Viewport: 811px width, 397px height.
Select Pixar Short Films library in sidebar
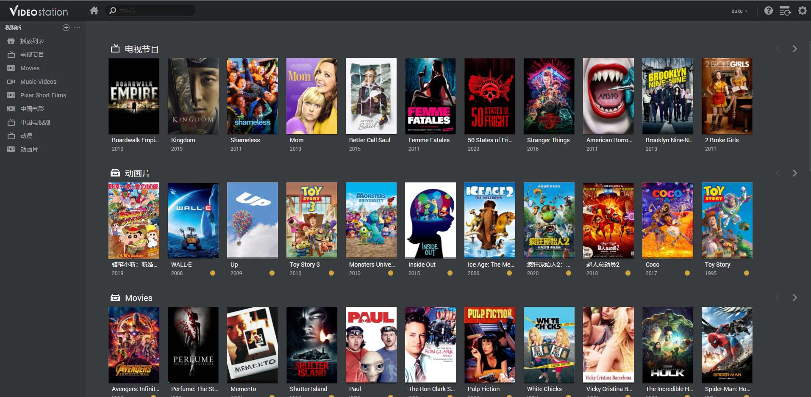coord(43,95)
